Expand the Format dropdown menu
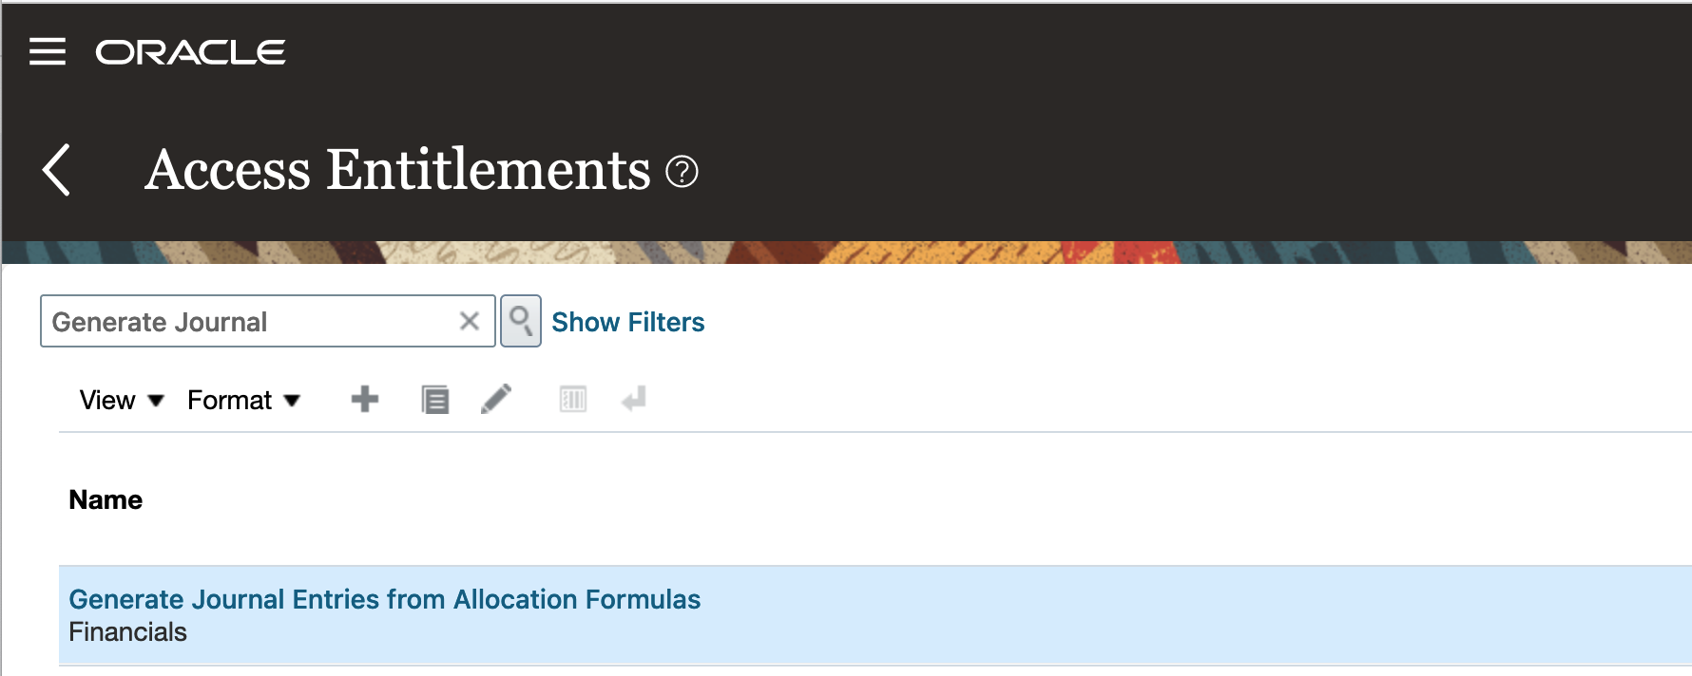 [243, 401]
